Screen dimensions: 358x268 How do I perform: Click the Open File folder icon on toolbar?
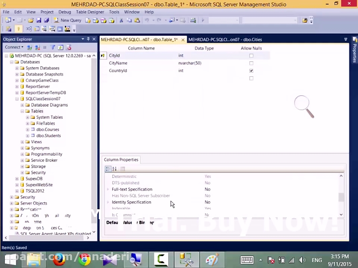point(30,20)
